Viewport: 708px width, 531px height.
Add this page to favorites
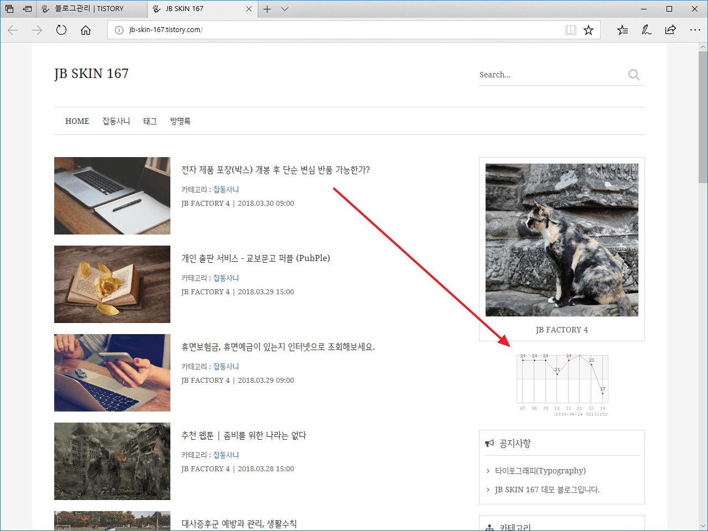[x=589, y=30]
